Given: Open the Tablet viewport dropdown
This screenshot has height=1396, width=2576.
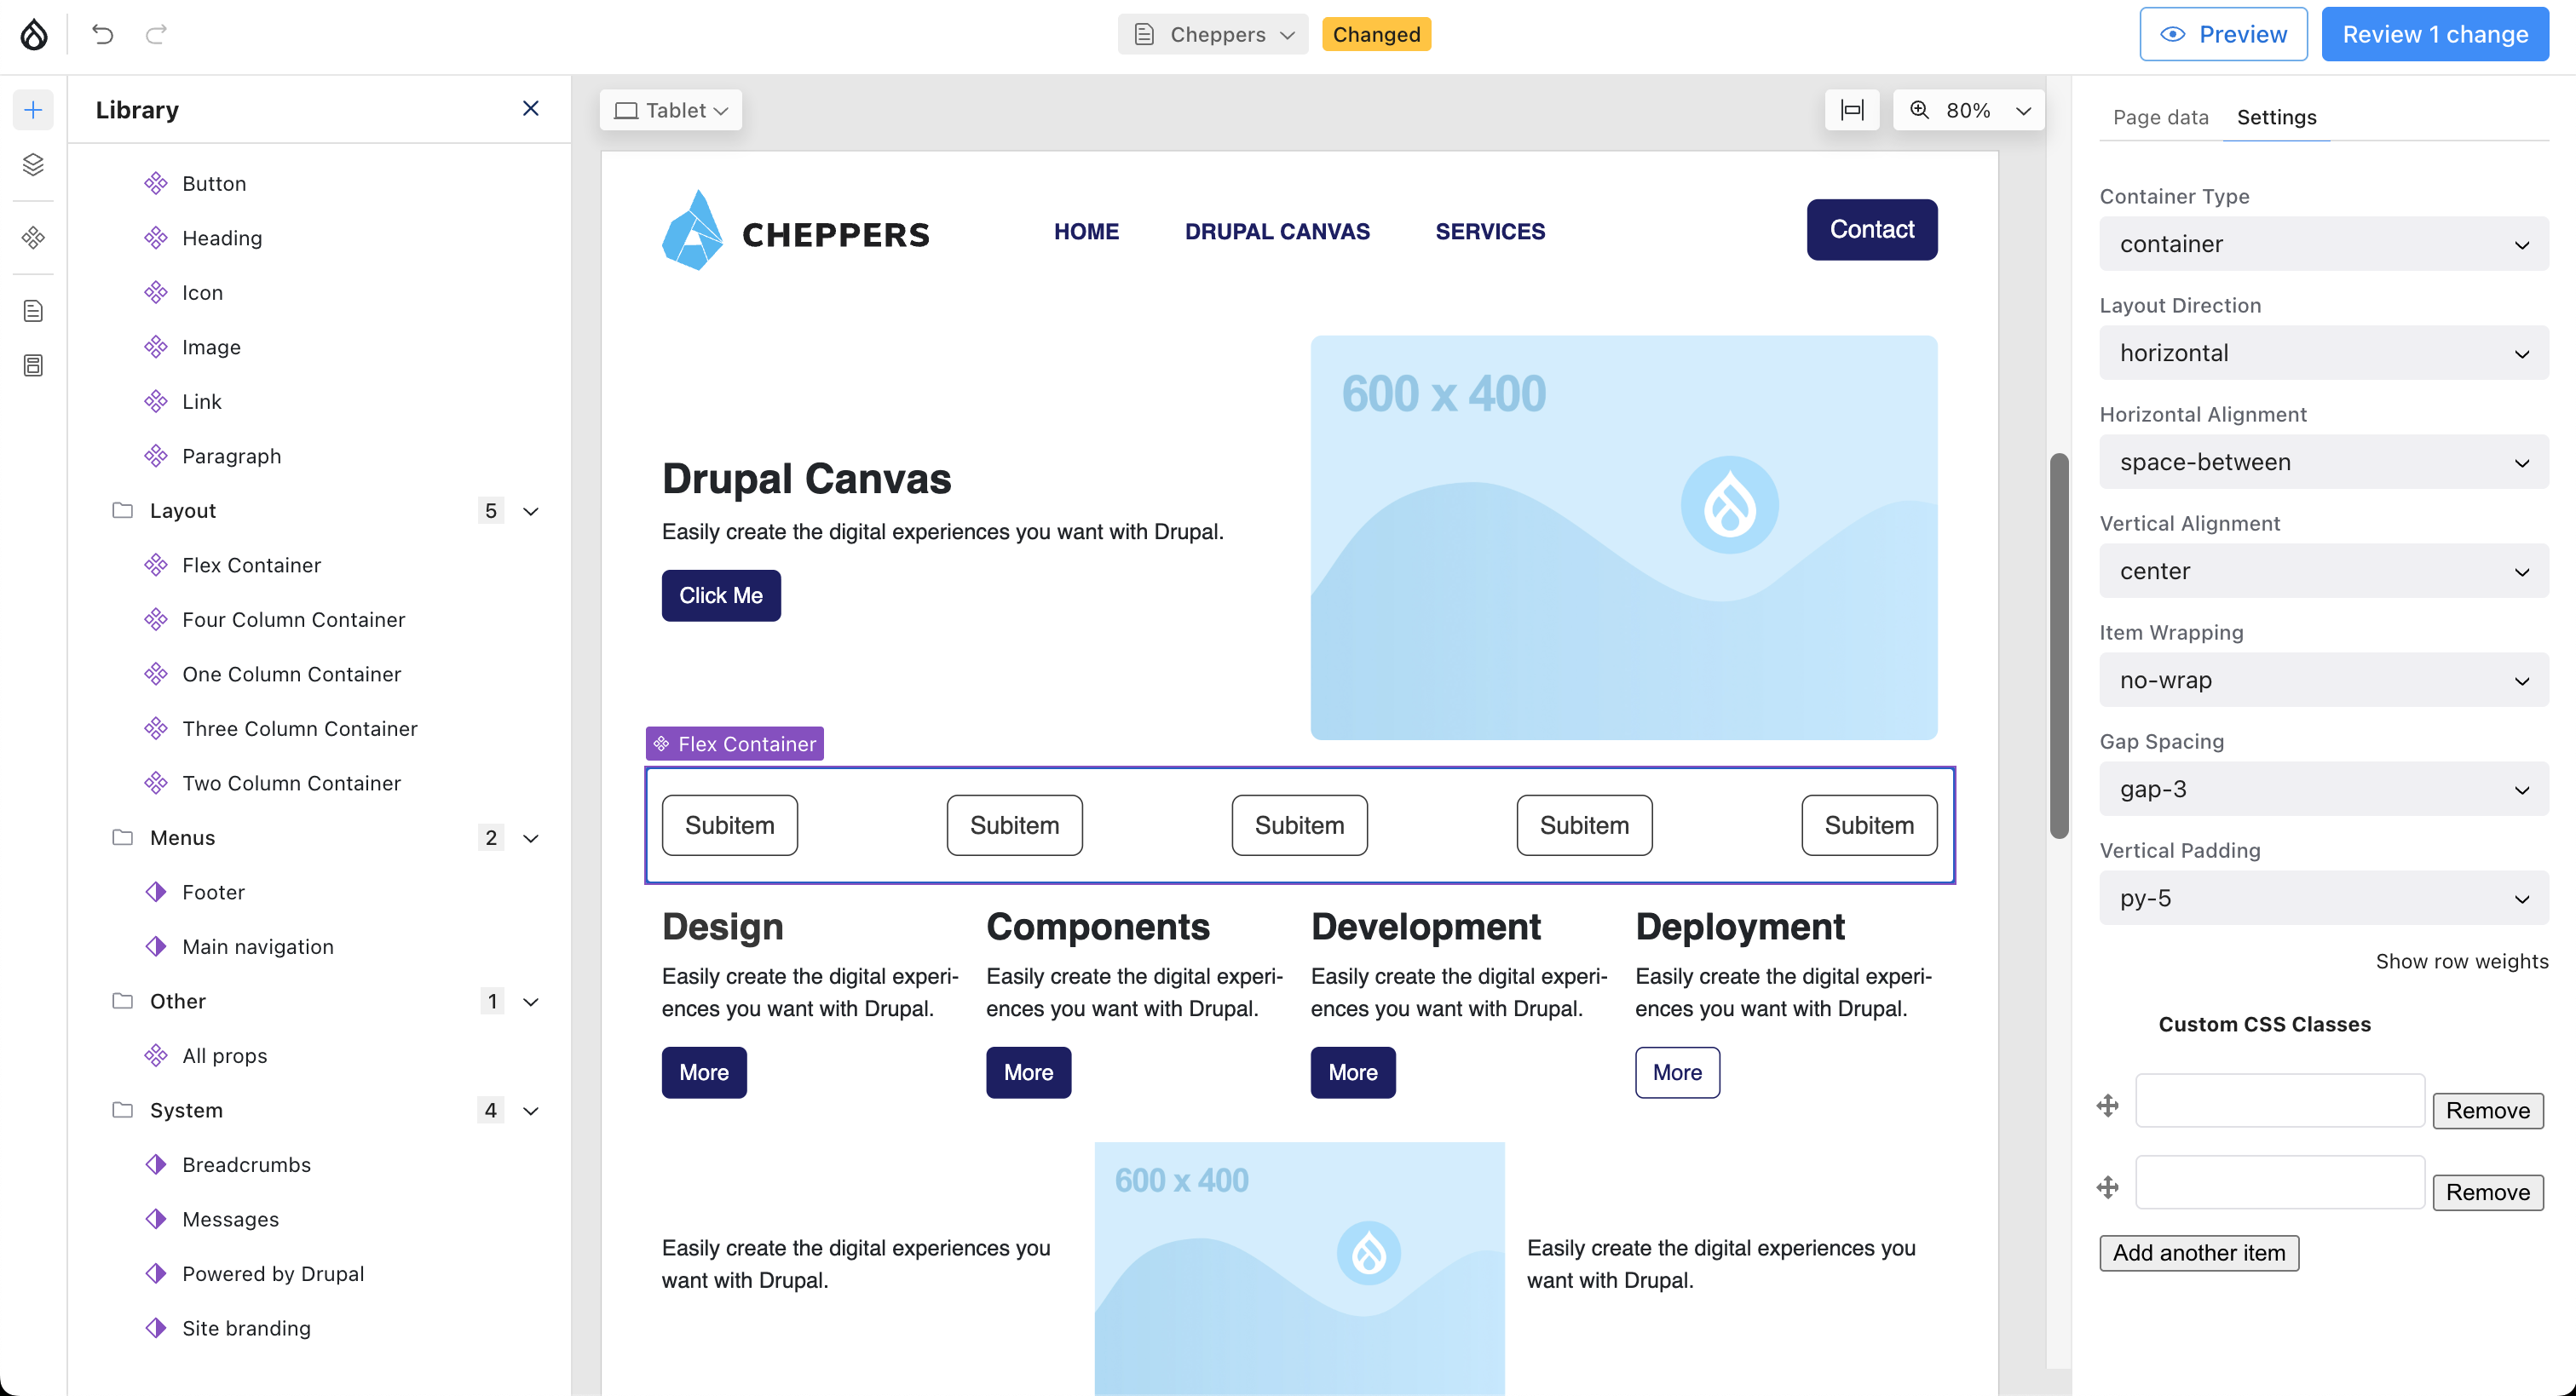Looking at the screenshot, I should (x=671, y=110).
